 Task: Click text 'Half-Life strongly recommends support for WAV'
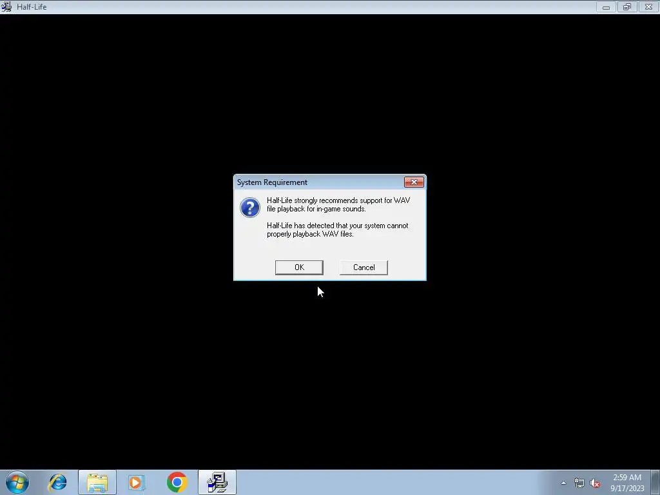[x=338, y=200]
